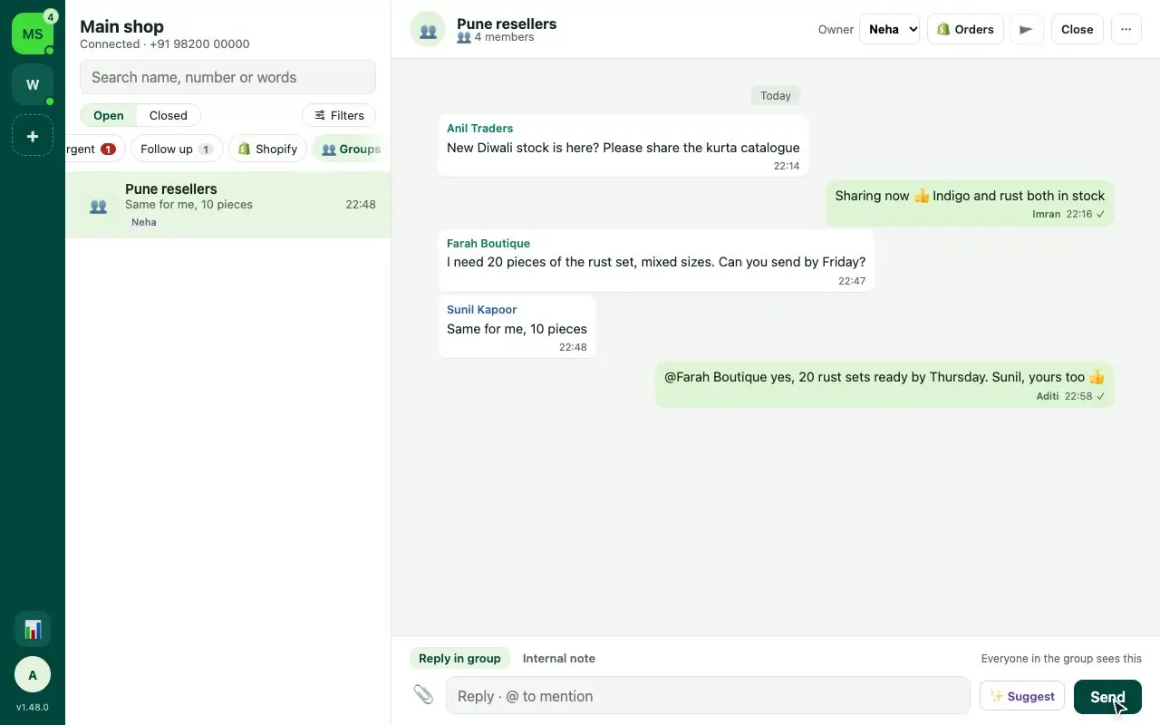Click the flag icon in chat header
This screenshot has width=1160, height=725.
(1026, 29)
